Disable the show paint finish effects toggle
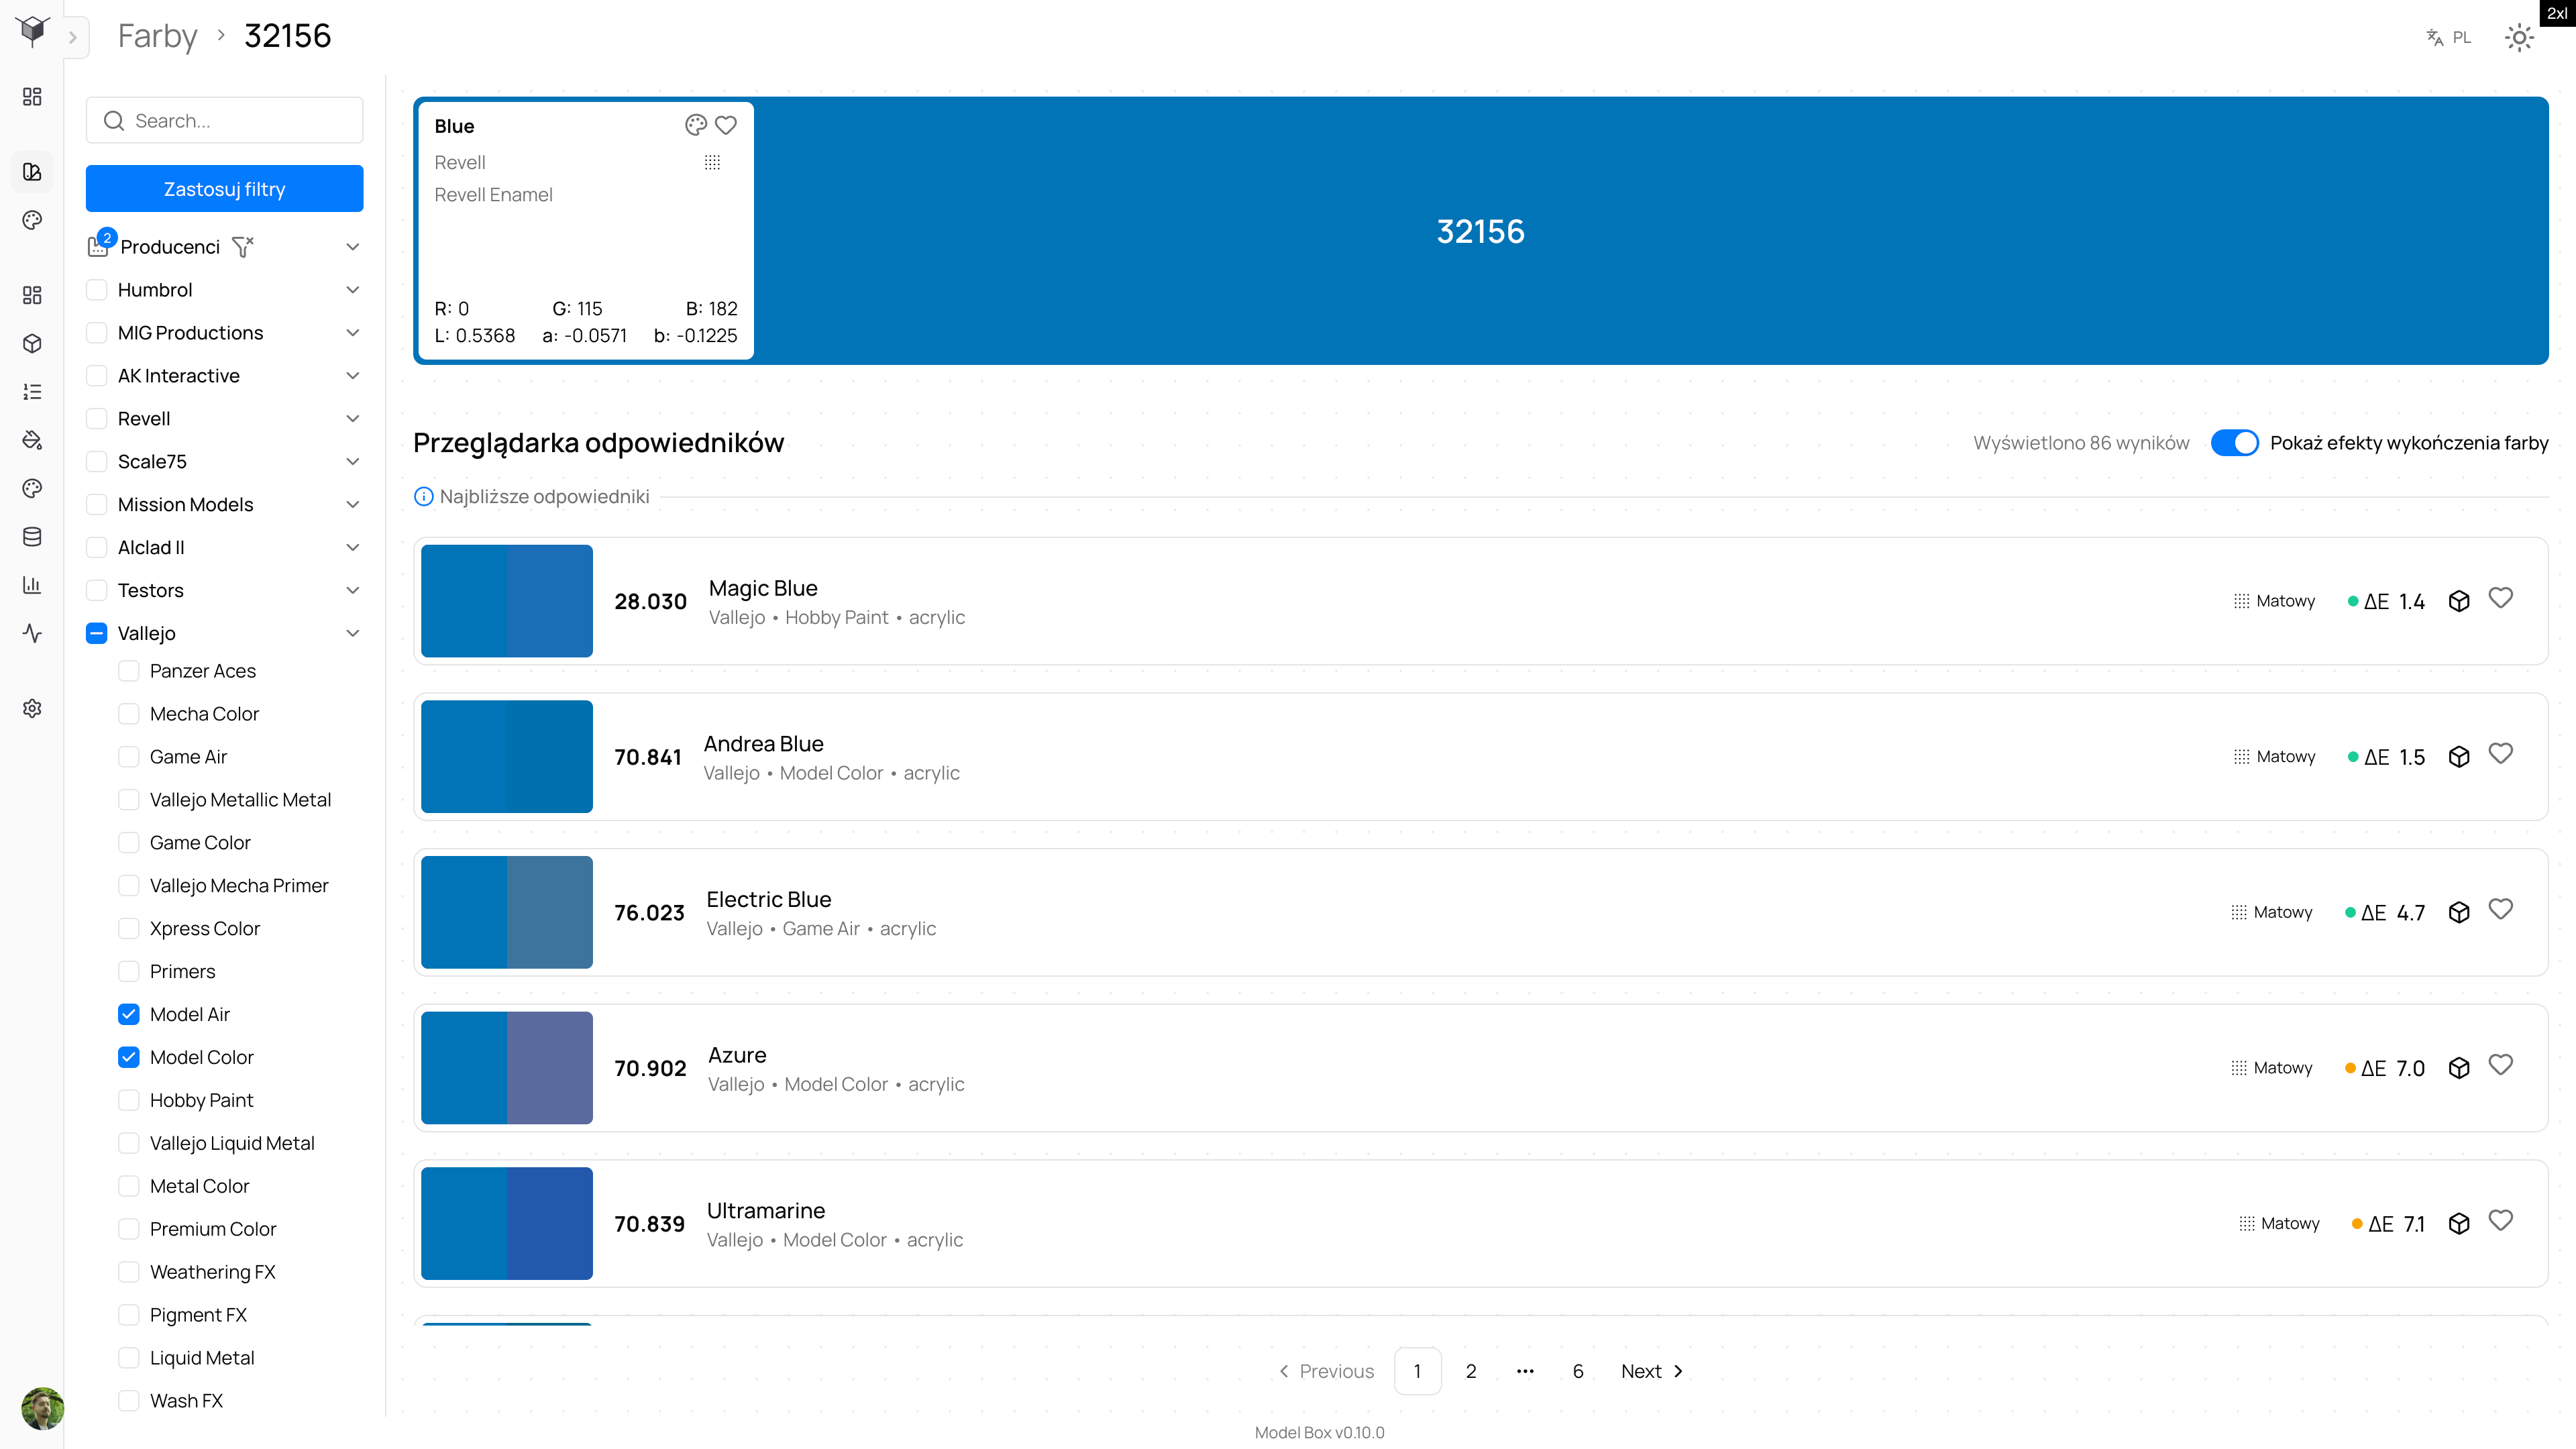Image resolution: width=2576 pixels, height=1449 pixels. [x=2234, y=443]
